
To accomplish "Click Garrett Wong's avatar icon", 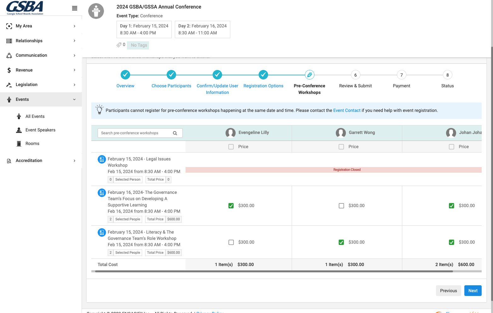I will 341,133.
